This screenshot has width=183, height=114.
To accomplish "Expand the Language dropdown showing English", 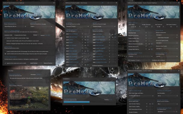I will tap(42, 26).
